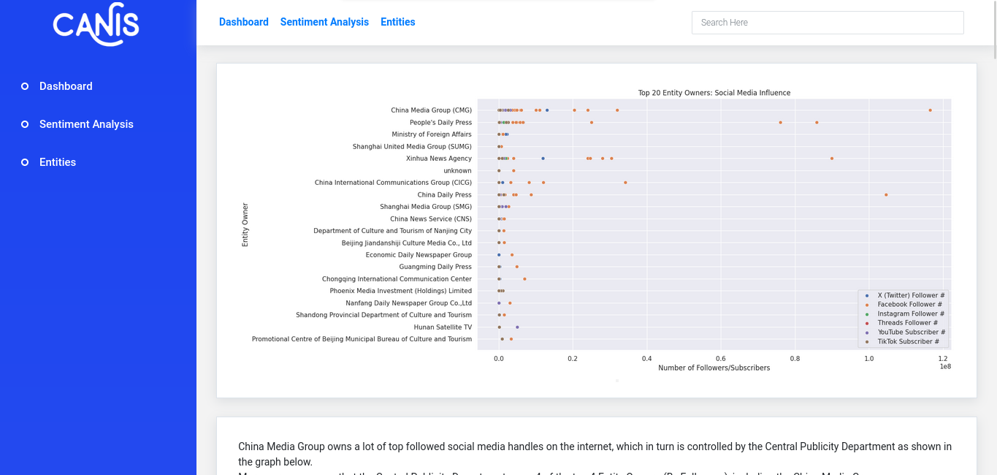Click the China News Service (CNS) label

(431, 219)
